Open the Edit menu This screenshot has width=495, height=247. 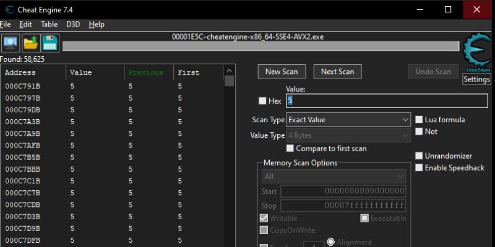point(25,24)
